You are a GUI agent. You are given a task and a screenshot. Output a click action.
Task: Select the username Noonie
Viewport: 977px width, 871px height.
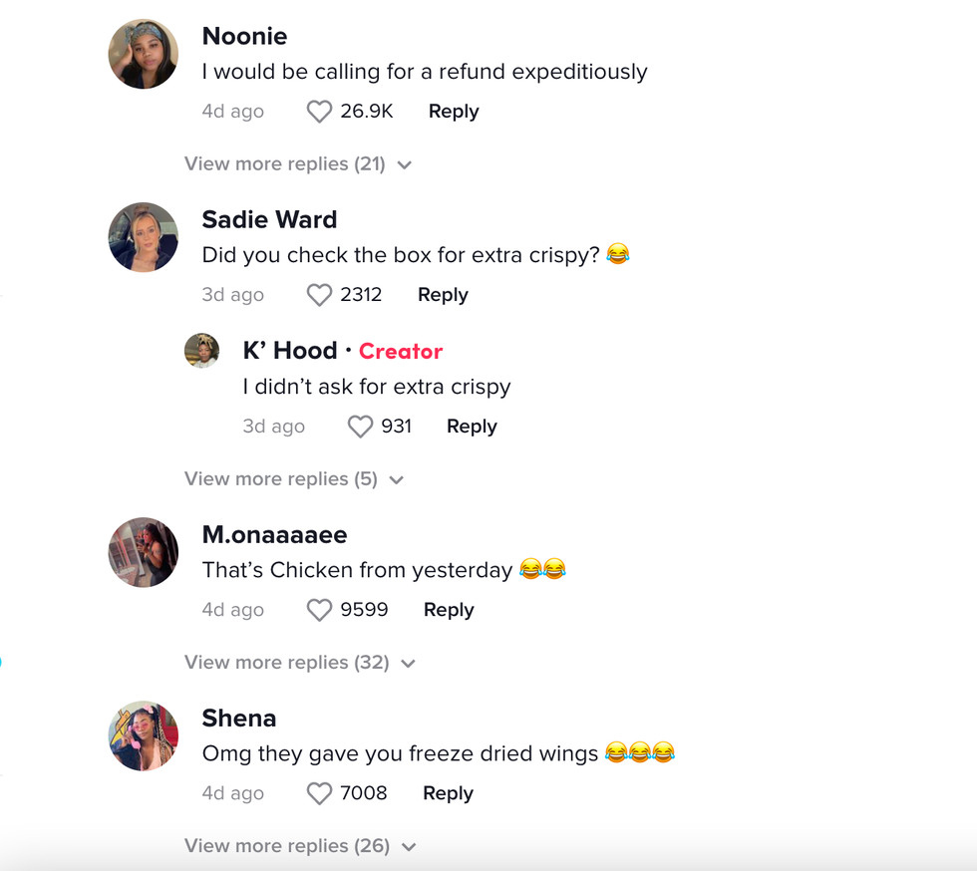(x=244, y=36)
